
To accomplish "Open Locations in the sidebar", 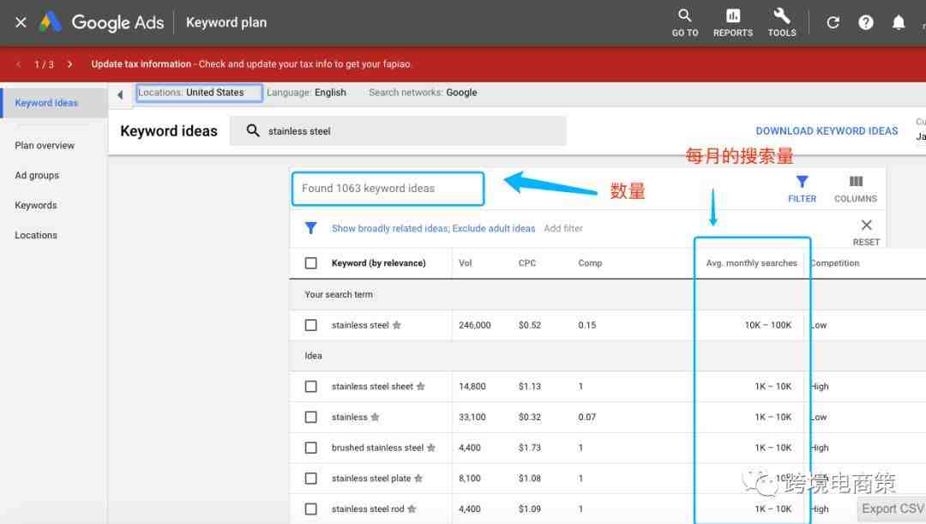I will pyautogui.click(x=36, y=235).
